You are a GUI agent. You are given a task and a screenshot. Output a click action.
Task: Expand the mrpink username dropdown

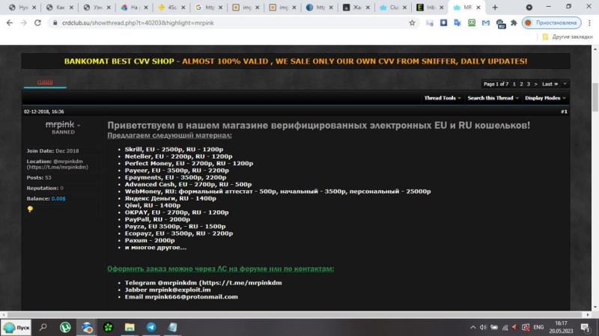tap(79, 125)
